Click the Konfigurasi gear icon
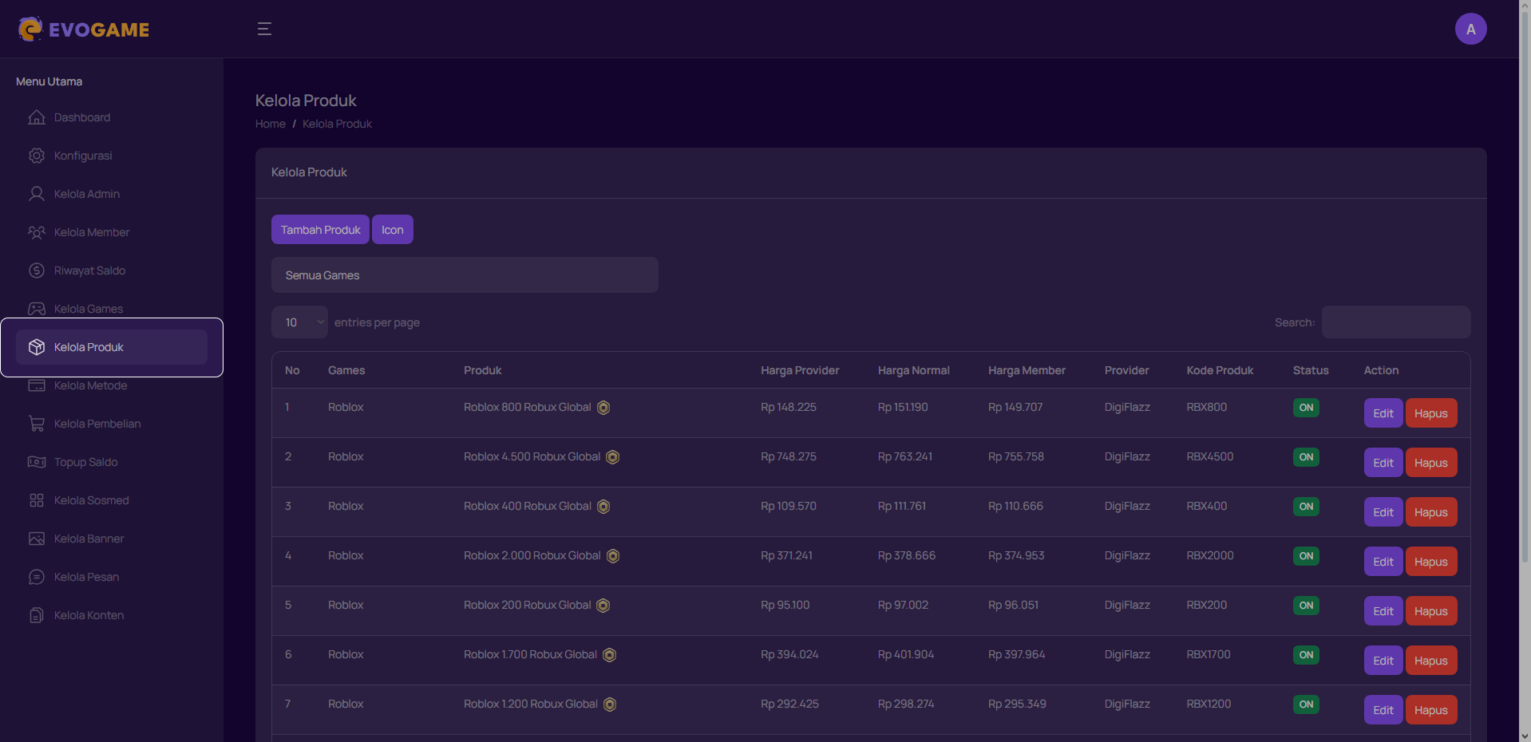 coord(37,156)
